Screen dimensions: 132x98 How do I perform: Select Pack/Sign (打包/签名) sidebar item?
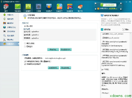click(10, 44)
